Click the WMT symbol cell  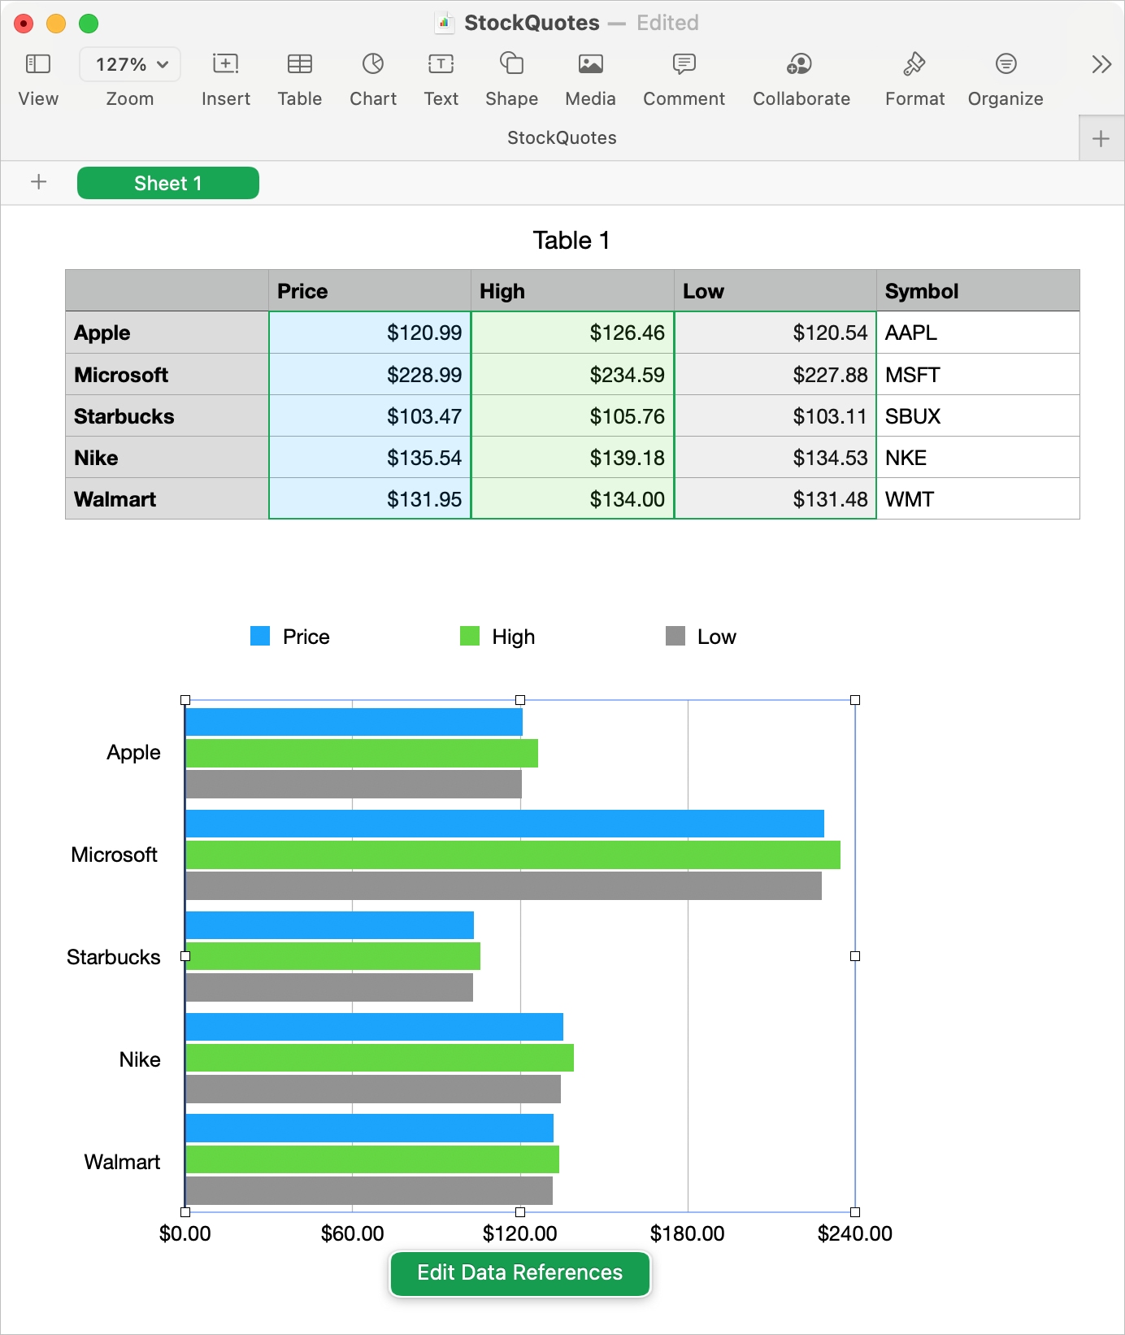[x=978, y=499]
